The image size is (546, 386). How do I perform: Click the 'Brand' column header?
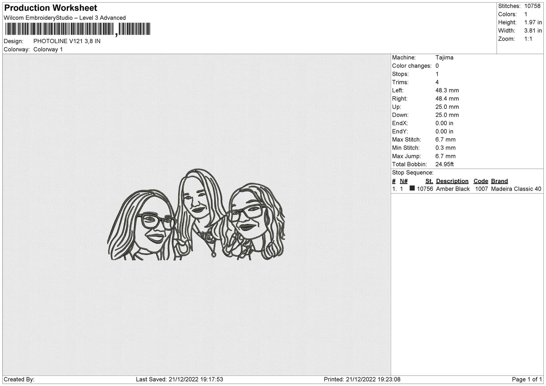pyautogui.click(x=500, y=181)
